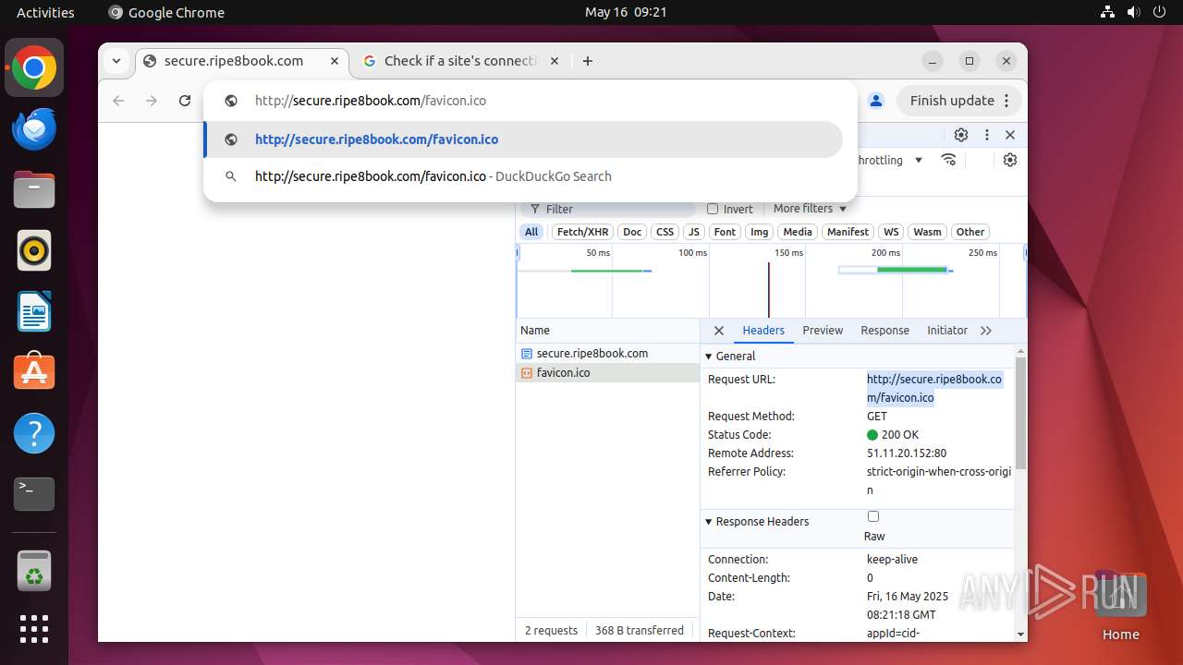Select the secure.ripe8book.com request row
This screenshot has height=665, width=1183.
pos(607,354)
